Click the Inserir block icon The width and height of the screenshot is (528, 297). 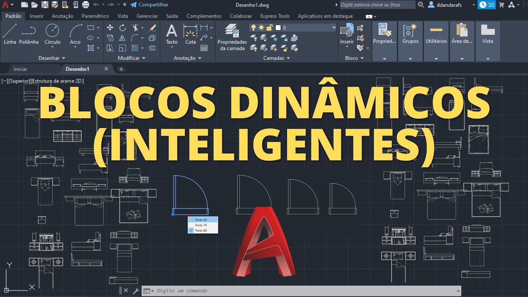346,34
